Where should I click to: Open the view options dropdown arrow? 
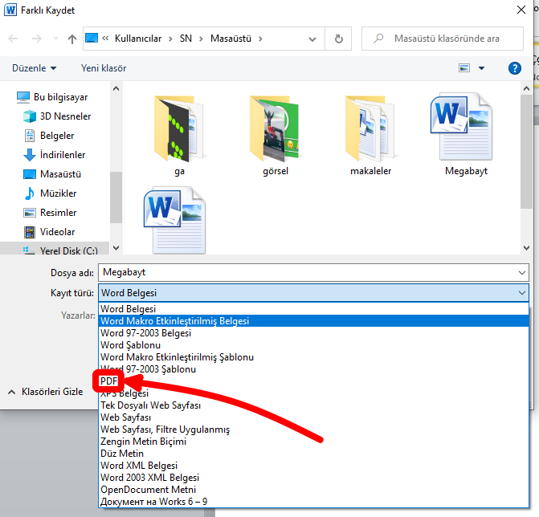tap(482, 68)
